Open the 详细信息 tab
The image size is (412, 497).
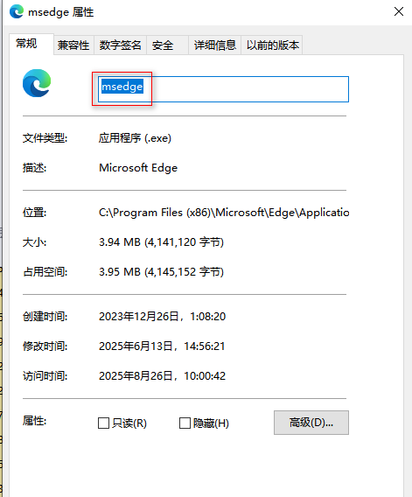pyautogui.click(x=215, y=45)
